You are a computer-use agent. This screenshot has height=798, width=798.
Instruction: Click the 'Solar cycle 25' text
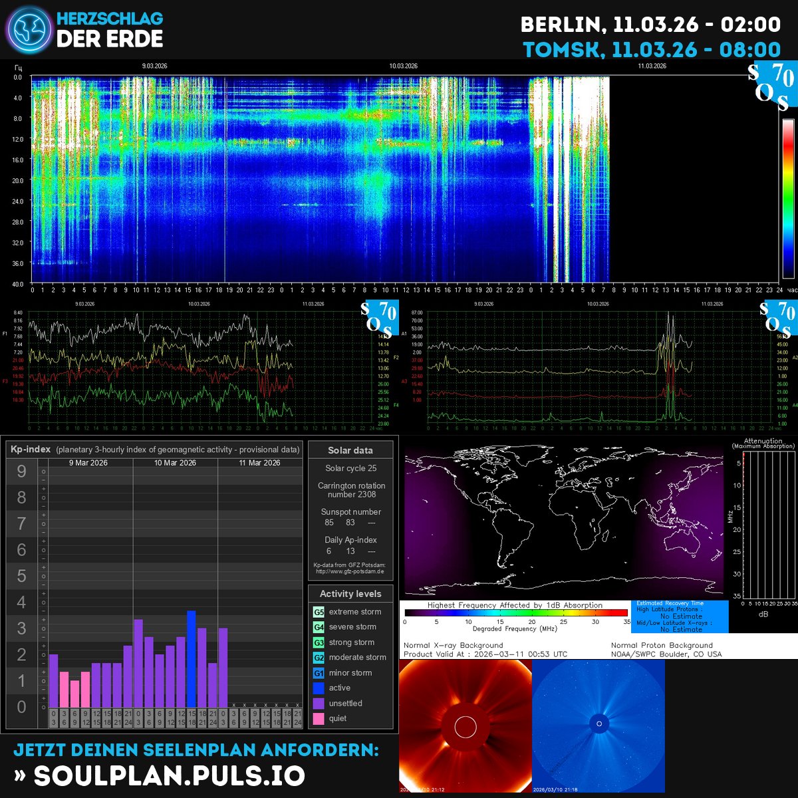[x=351, y=469]
